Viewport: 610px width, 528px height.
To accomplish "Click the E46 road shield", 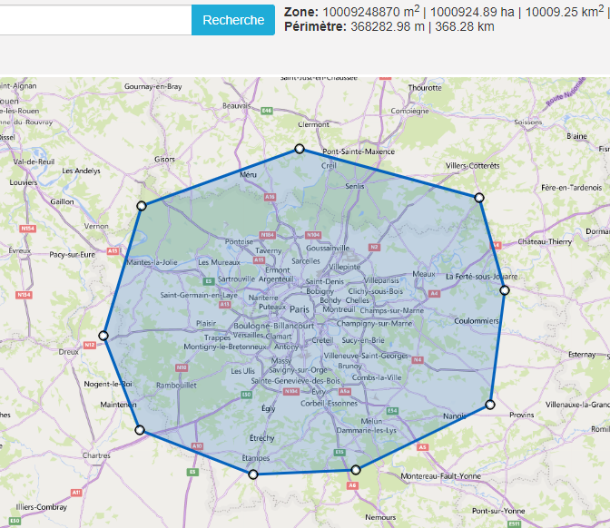I will tap(267, 111).
